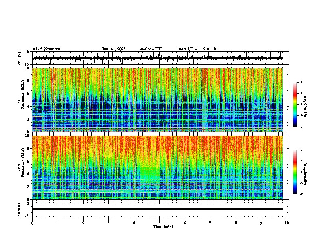Click the ch.2 color scale log(PSD) unit label
The image size is (323, 250).
(305, 174)
